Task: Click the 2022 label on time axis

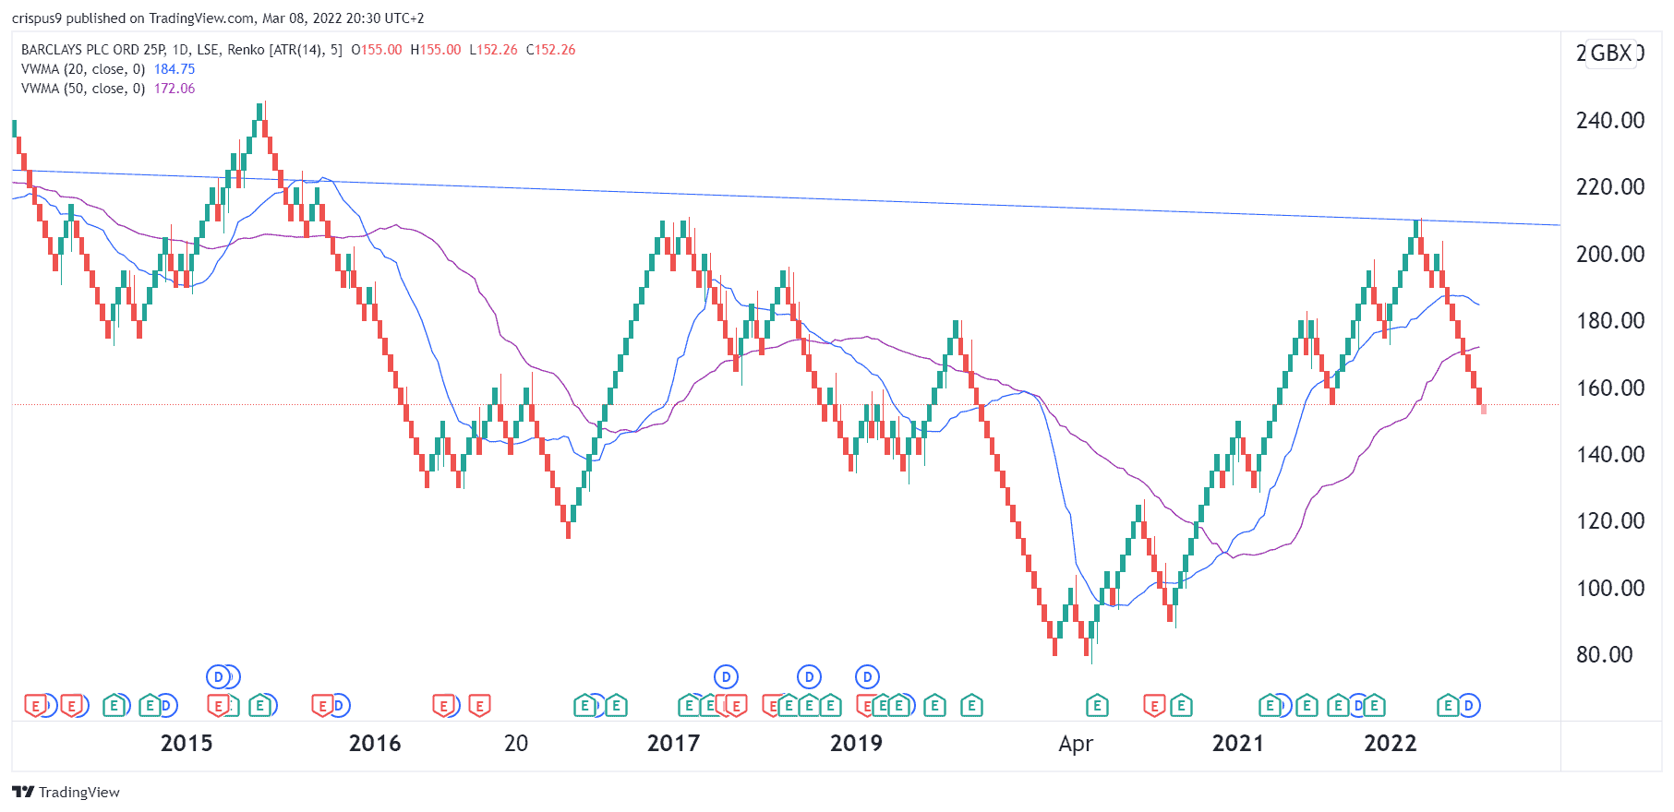Action: click(1391, 744)
